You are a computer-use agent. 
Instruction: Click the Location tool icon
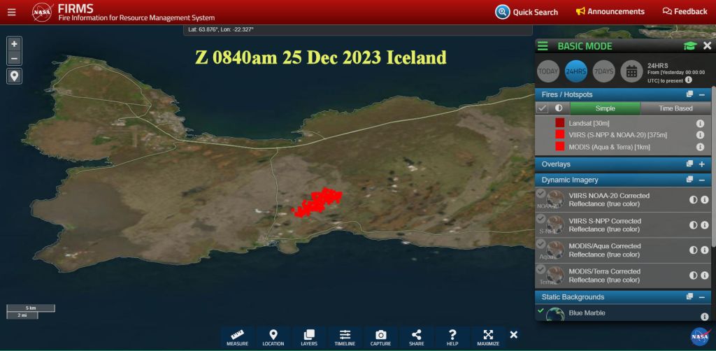pos(273,337)
